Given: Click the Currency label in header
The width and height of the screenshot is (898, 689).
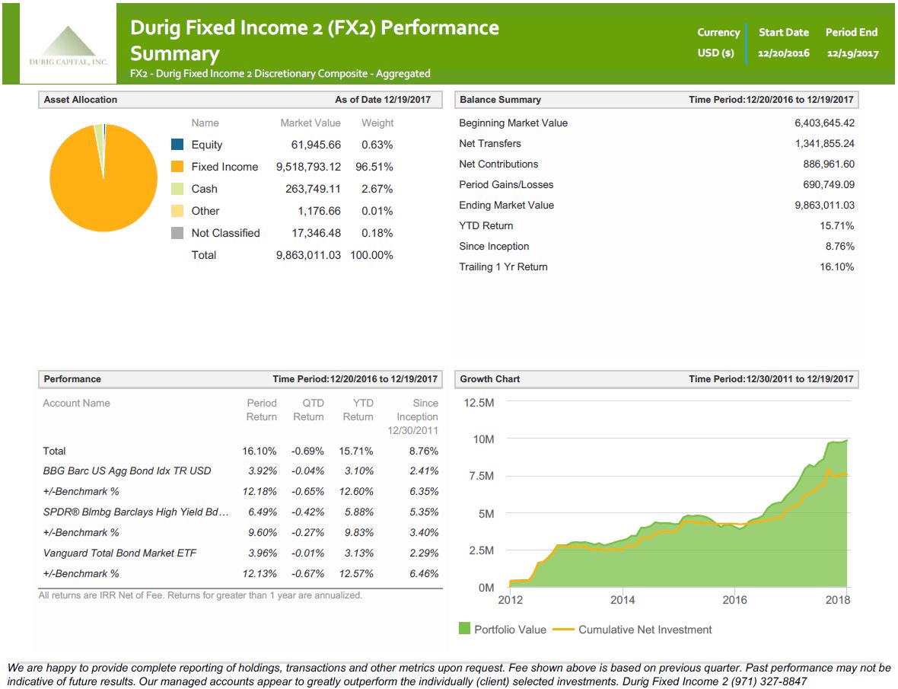Looking at the screenshot, I should point(718,33).
